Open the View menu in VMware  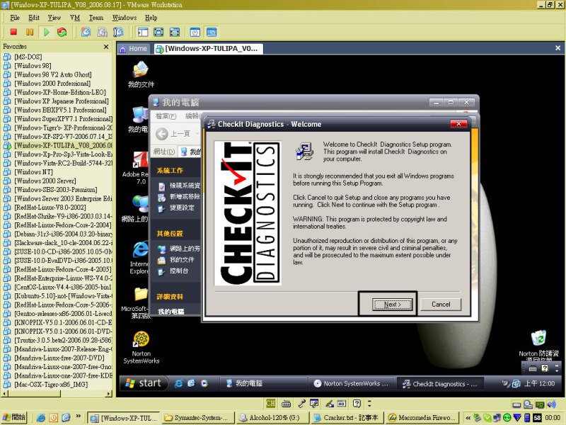(x=54, y=18)
